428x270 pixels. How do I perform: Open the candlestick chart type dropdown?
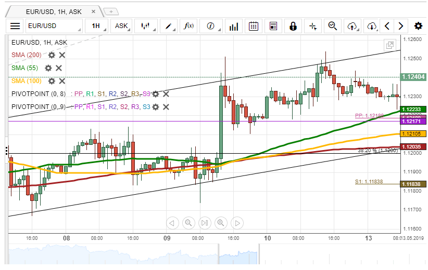[146, 26]
